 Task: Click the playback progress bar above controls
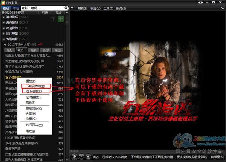click(x=147, y=151)
